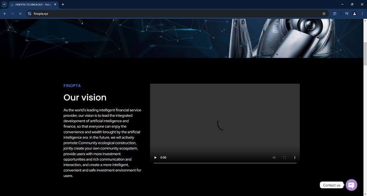This screenshot has height=196, width=367.
Task: Select the FINOPTA TECHNOLOGY tab
Action: (x=34, y=5)
